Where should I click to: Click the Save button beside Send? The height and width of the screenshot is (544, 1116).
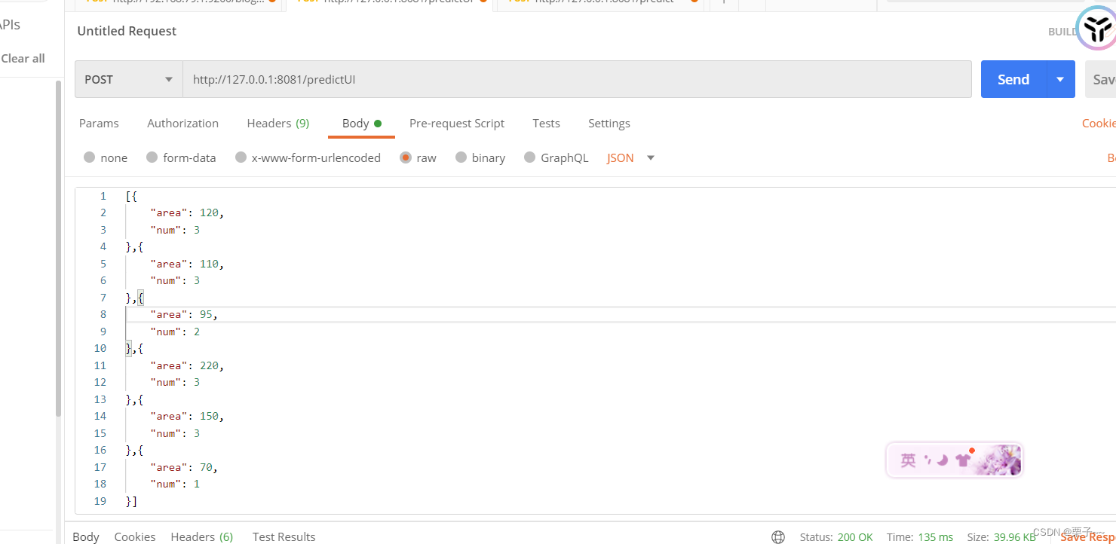tap(1101, 79)
